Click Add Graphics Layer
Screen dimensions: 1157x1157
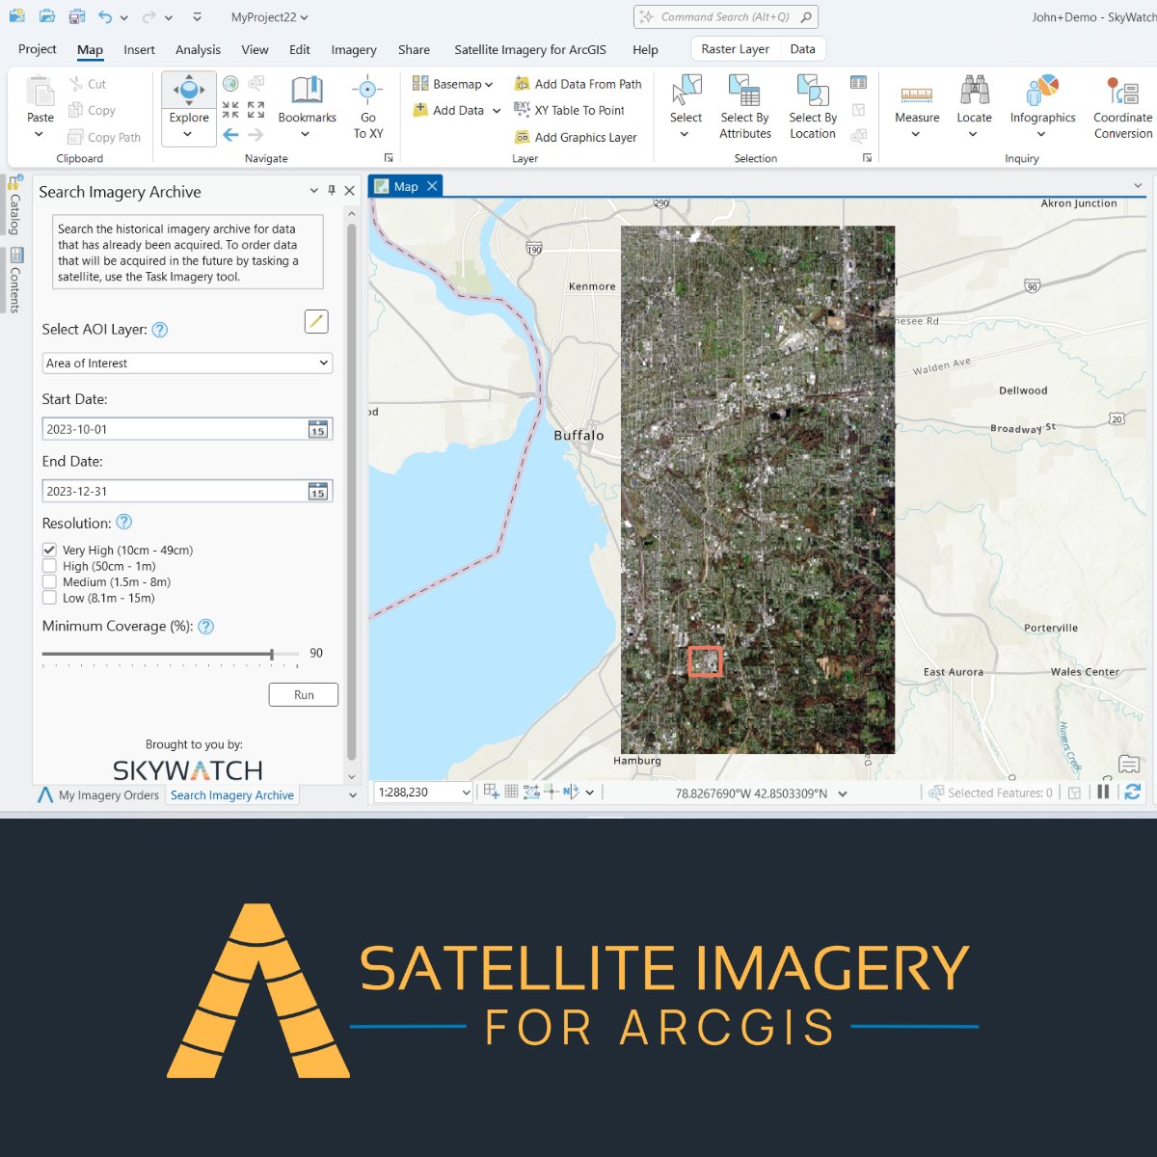(576, 137)
